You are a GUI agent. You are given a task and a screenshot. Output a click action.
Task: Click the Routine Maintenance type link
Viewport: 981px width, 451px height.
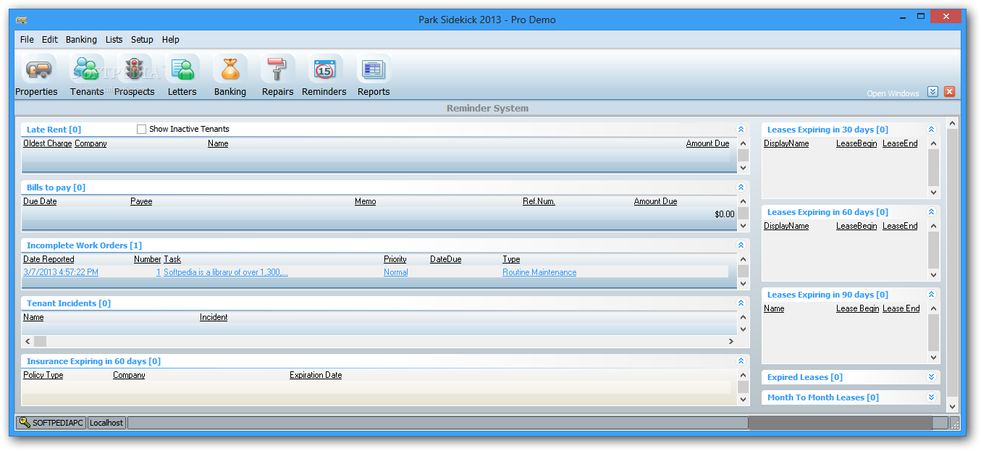point(539,272)
